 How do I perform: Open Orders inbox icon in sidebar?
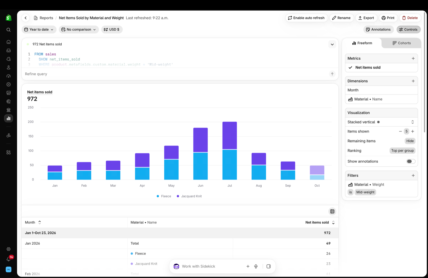[x=9, y=51]
